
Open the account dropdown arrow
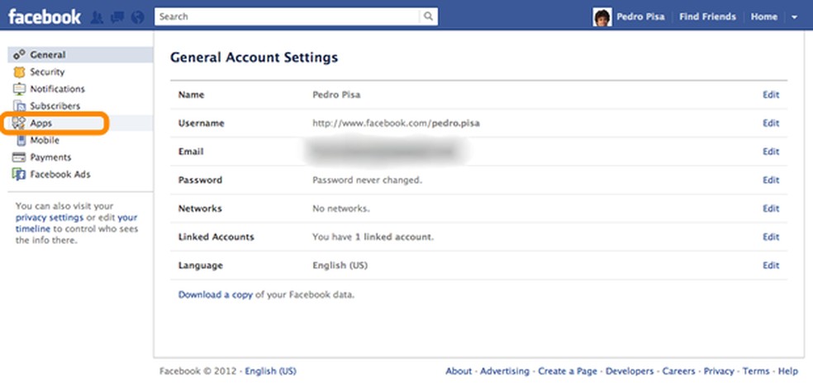tap(794, 17)
